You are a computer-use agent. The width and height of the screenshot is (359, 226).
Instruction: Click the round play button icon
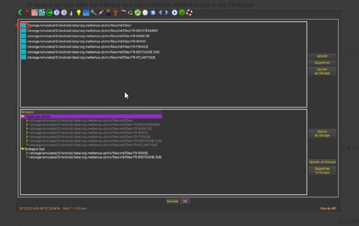coord(175,13)
